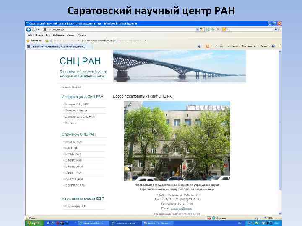Click the Home icon in command bar
The width and height of the screenshot is (302, 226).
[199, 46]
